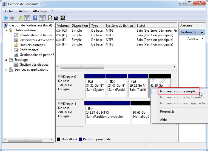Click the Outils système tools icon
Screen dimensions: 208x151
click(x=11, y=30)
